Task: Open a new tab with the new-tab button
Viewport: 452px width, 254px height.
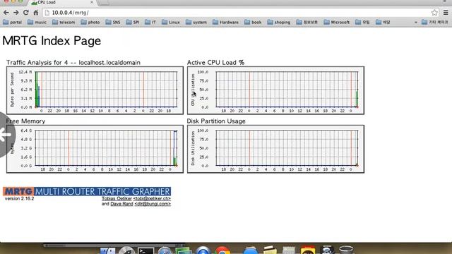Action: tap(104, 2)
